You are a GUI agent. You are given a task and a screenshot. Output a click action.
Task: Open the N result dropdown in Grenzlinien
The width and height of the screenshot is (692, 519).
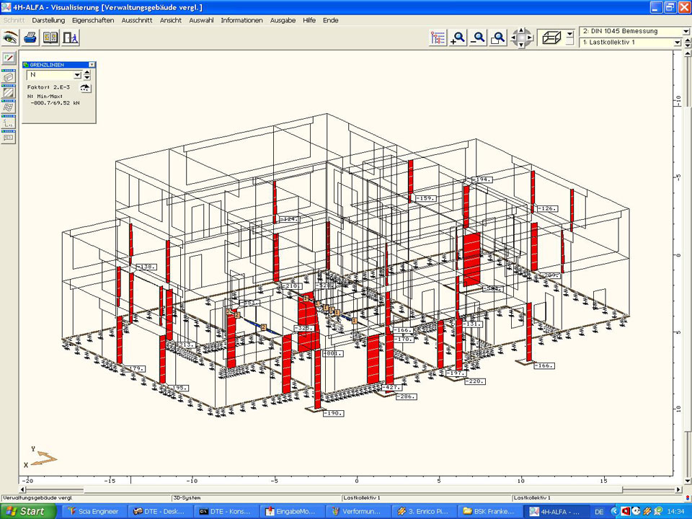[x=77, y=75]
